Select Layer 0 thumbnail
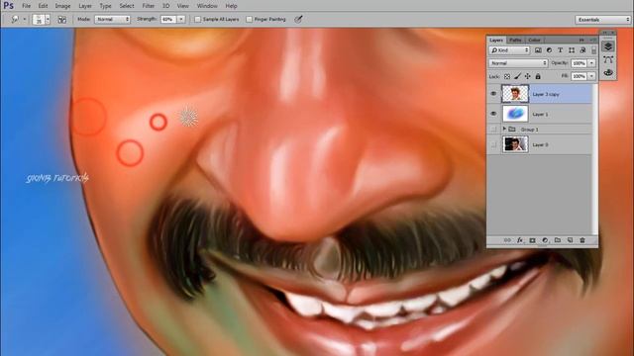Image resolution: width=634 pixels, height=356 pixels. pos(515,144)
